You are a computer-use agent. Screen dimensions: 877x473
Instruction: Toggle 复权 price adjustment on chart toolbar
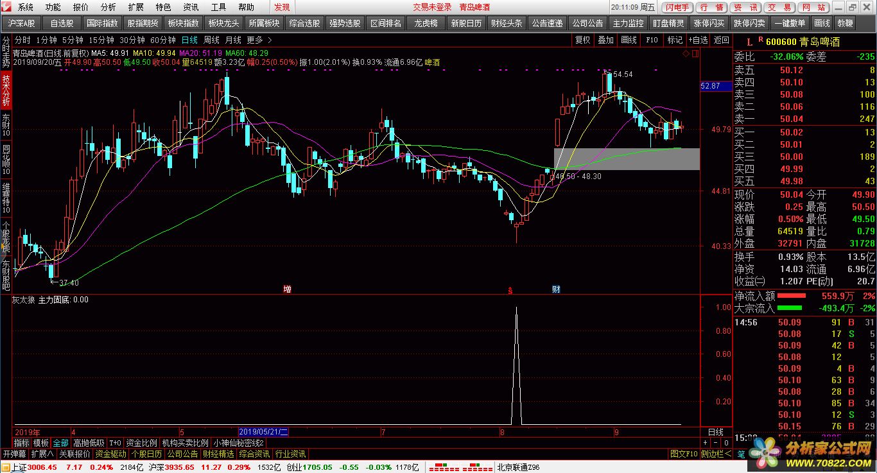pyautogui.click(x=582, y=40)
